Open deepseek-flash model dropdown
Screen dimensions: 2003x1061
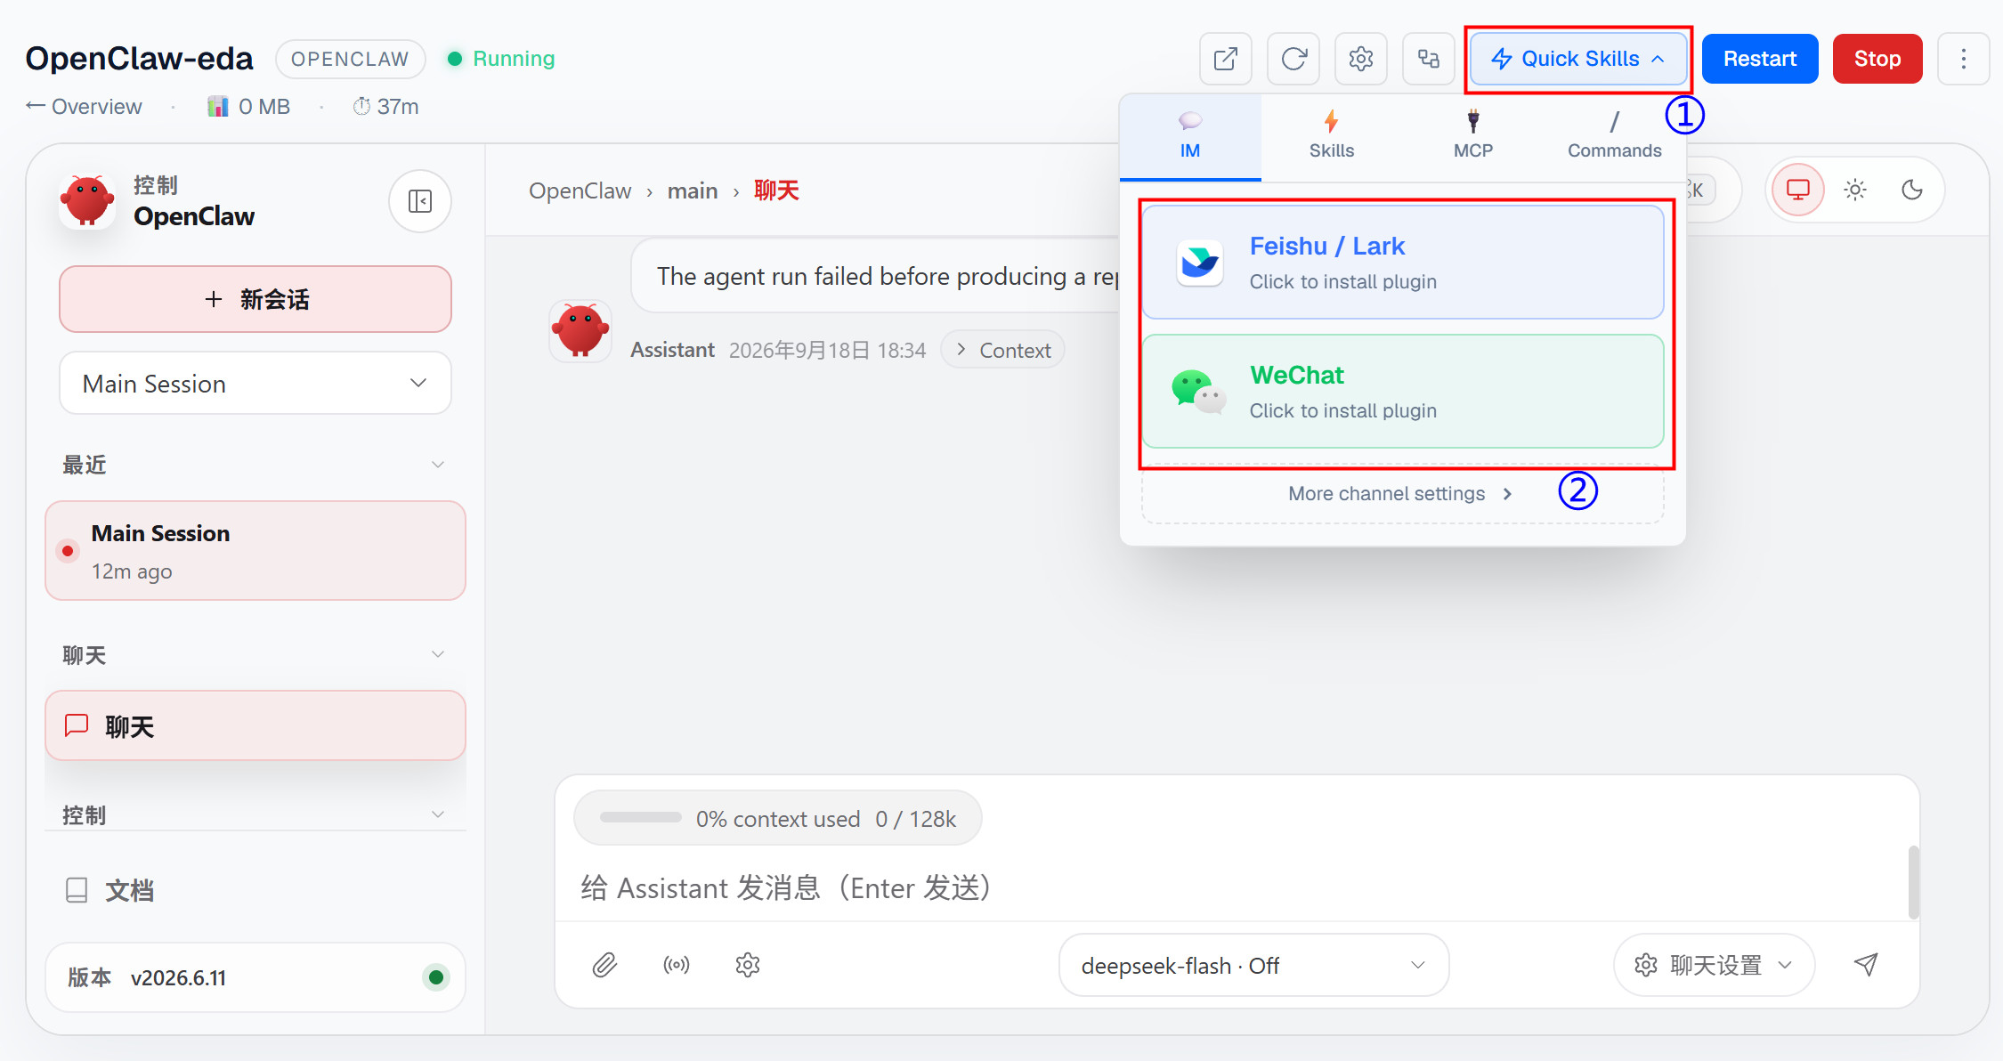pos(1253,966)
